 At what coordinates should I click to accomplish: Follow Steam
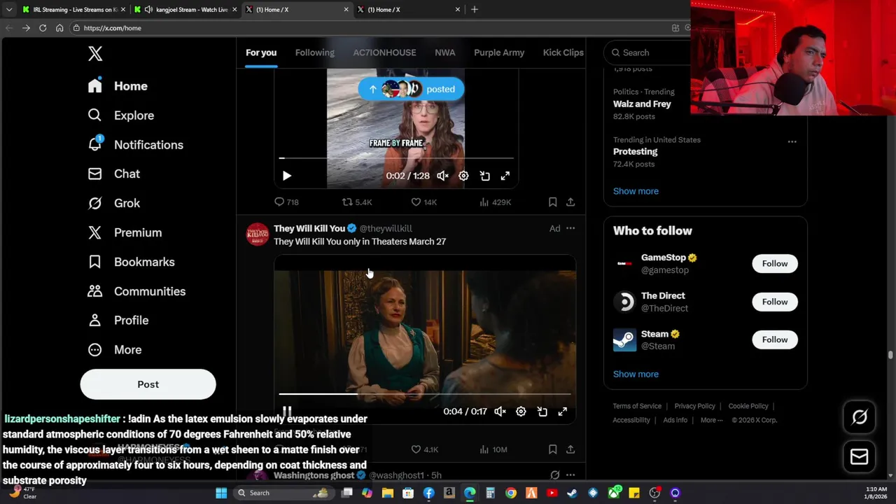click(x=775, y=339)
